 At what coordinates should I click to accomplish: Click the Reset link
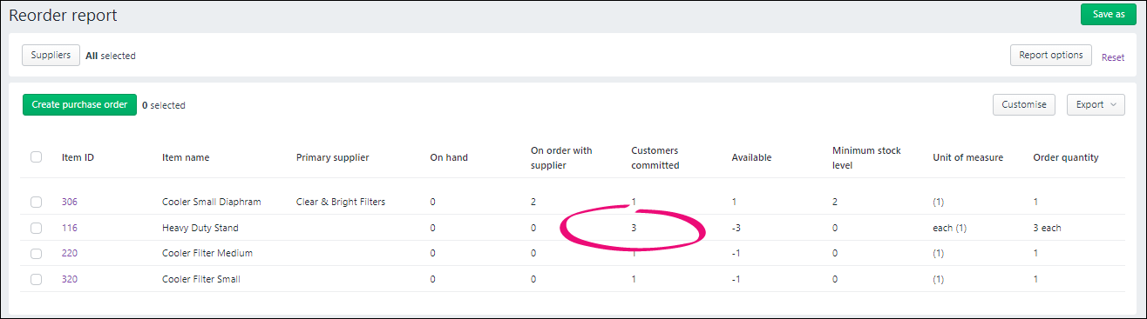click(1113, 57)
